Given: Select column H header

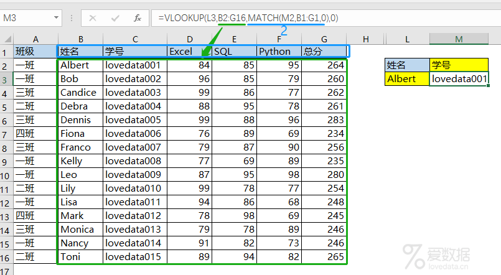Looking at the screenshot, I should [366, 39].
